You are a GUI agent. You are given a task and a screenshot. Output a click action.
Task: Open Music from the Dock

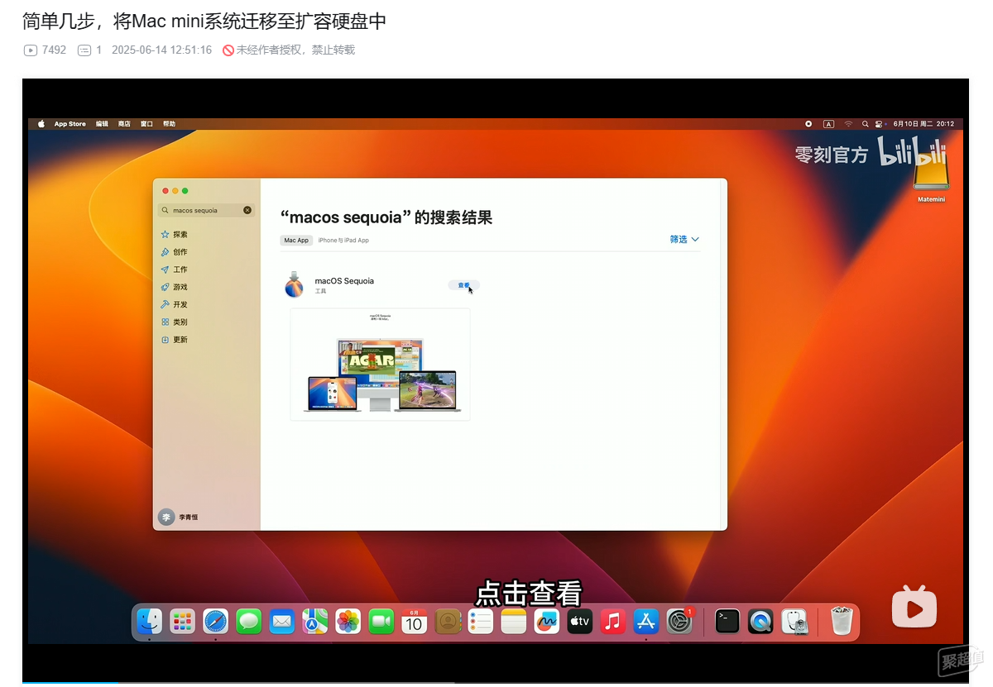[x=613, y=621]
